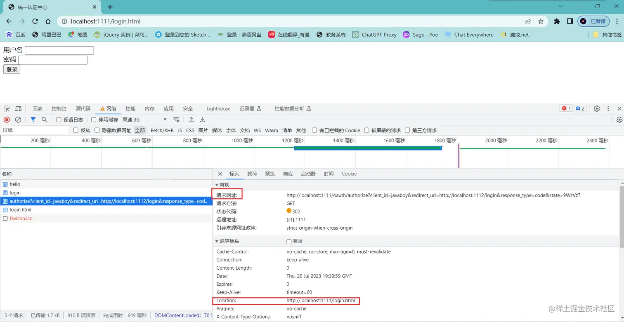624x322 pixels.
Task: Open the 高速 3G throttling dropdown
Action: point(144,120)
